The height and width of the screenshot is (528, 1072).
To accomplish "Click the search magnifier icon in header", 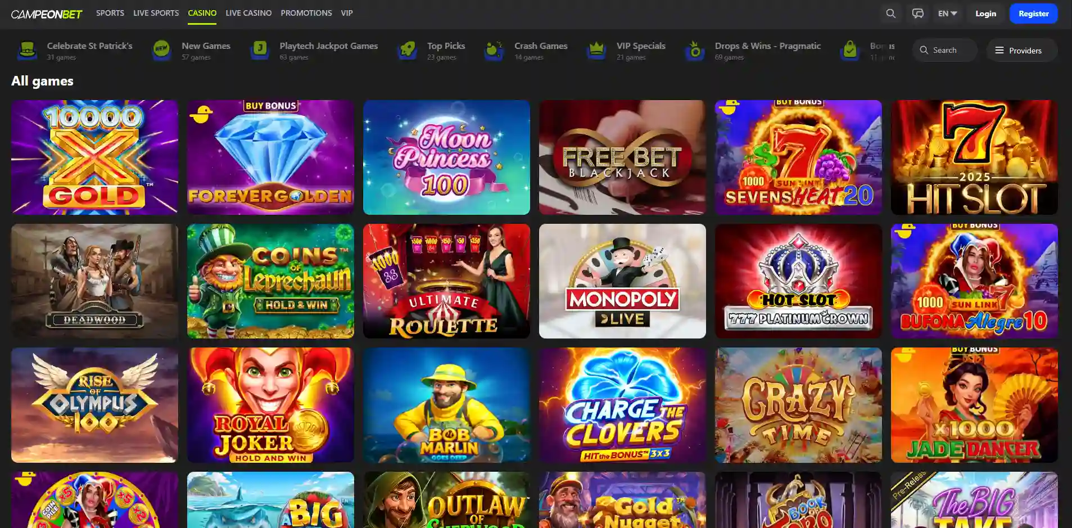I will 890,13.
